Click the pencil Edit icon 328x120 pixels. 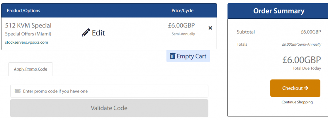(86, 33)
